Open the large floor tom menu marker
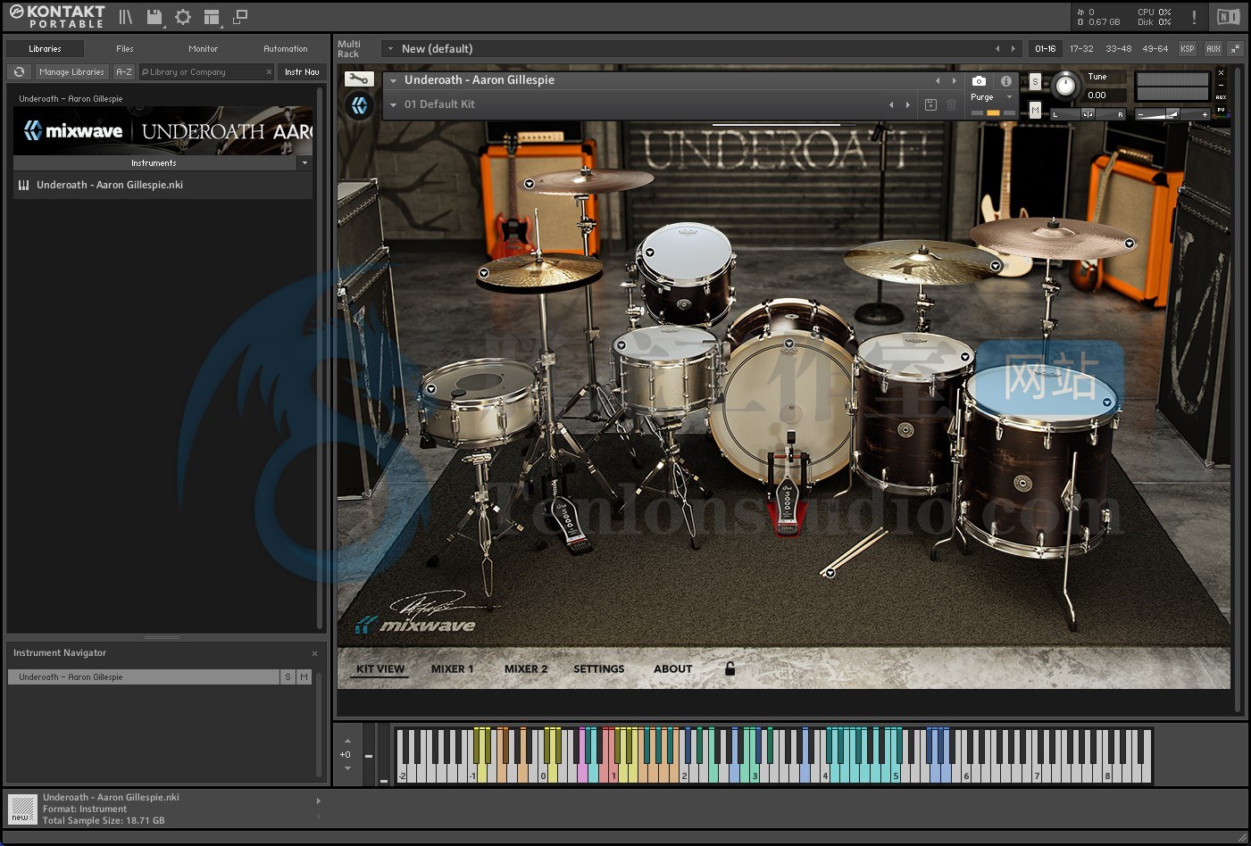 point(1107,402)
